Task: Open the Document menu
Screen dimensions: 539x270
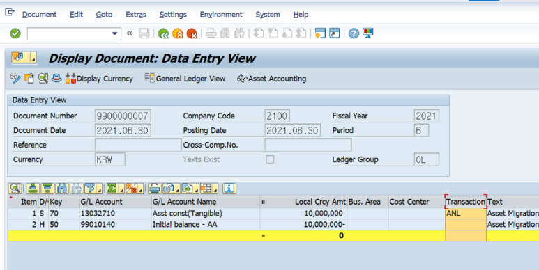Action: 39,15
